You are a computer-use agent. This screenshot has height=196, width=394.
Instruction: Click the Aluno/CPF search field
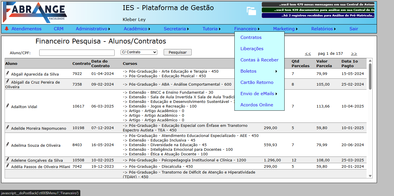pos(77,53)
